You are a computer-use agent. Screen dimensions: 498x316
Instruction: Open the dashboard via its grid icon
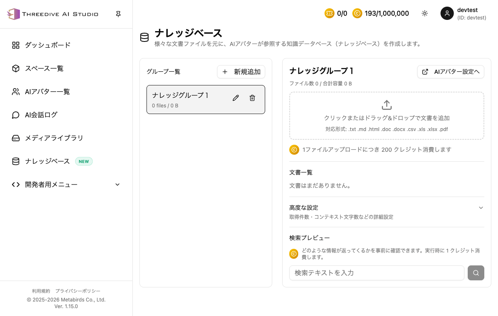(x=16, y=45)
